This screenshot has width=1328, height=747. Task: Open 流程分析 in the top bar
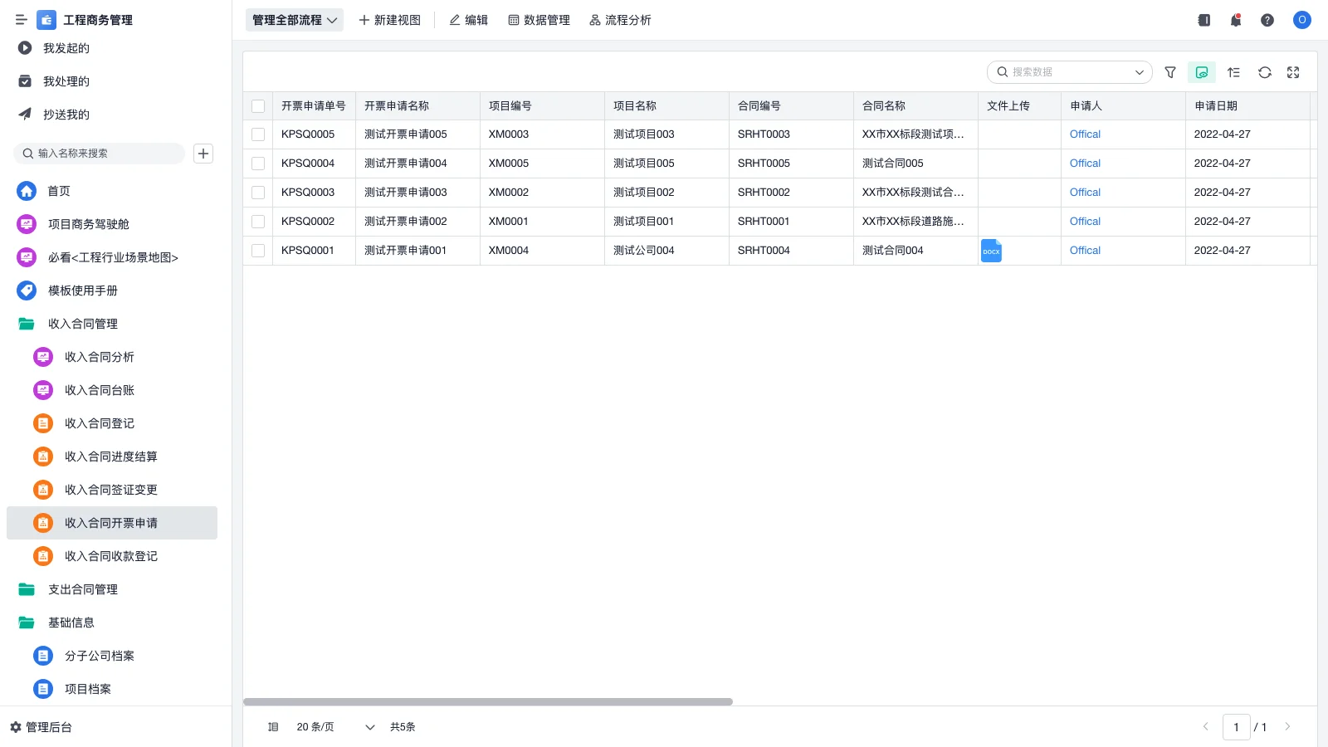tap(621, 20)
